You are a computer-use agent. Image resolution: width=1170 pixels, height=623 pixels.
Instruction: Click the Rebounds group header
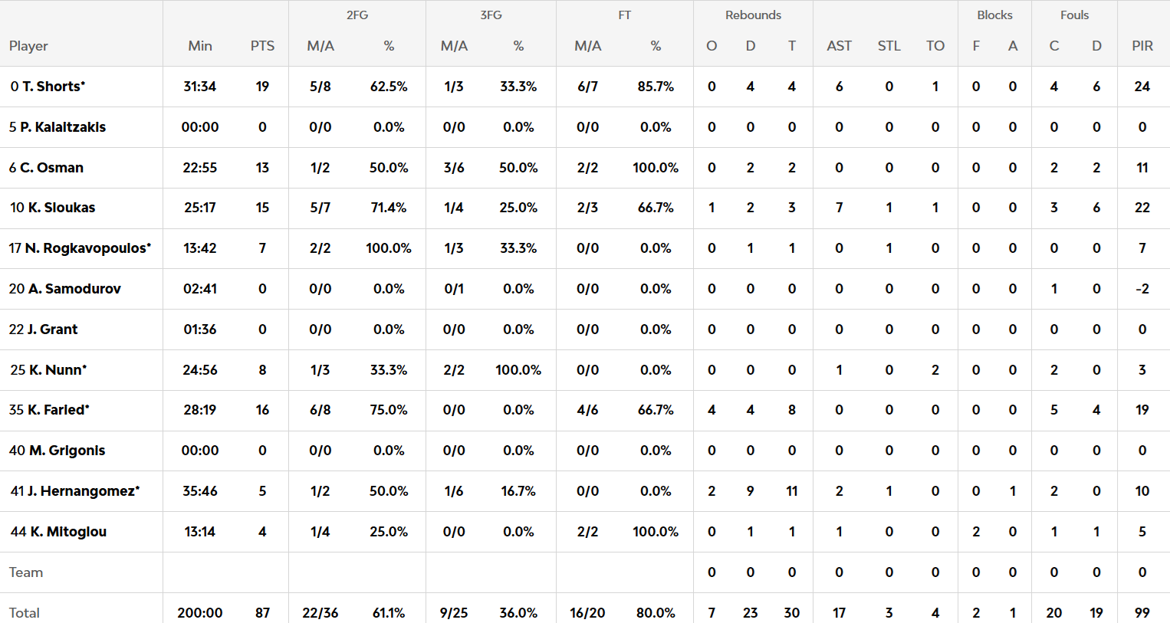(x=753, y=15)
